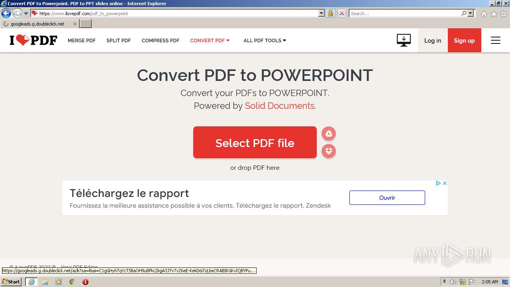Click the iLovePDF logo
Viewport: 510px width, 287px height.
coord(33,40)
